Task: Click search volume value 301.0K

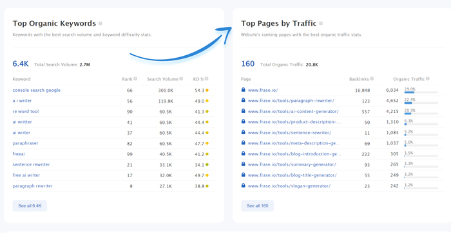Action: pos(166,91)
